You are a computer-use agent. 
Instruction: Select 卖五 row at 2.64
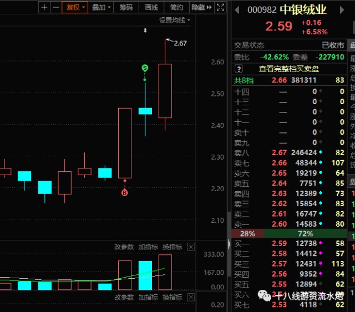[289, 183]
